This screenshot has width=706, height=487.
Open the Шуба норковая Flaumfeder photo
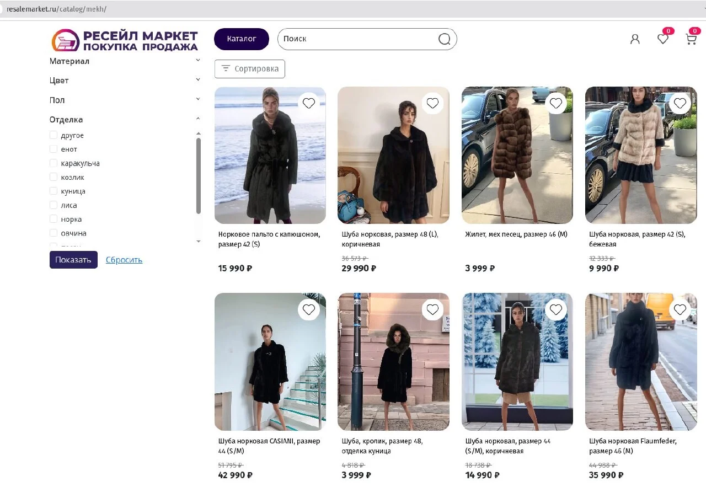[641, 362]
